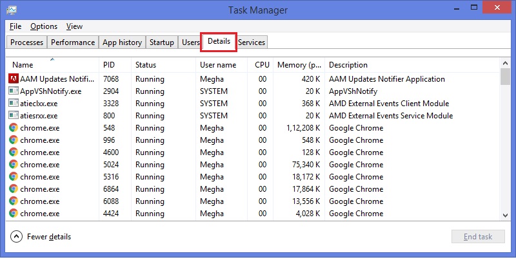
Task: Click the scrollbar down arrow
Action: coord(505,216)
